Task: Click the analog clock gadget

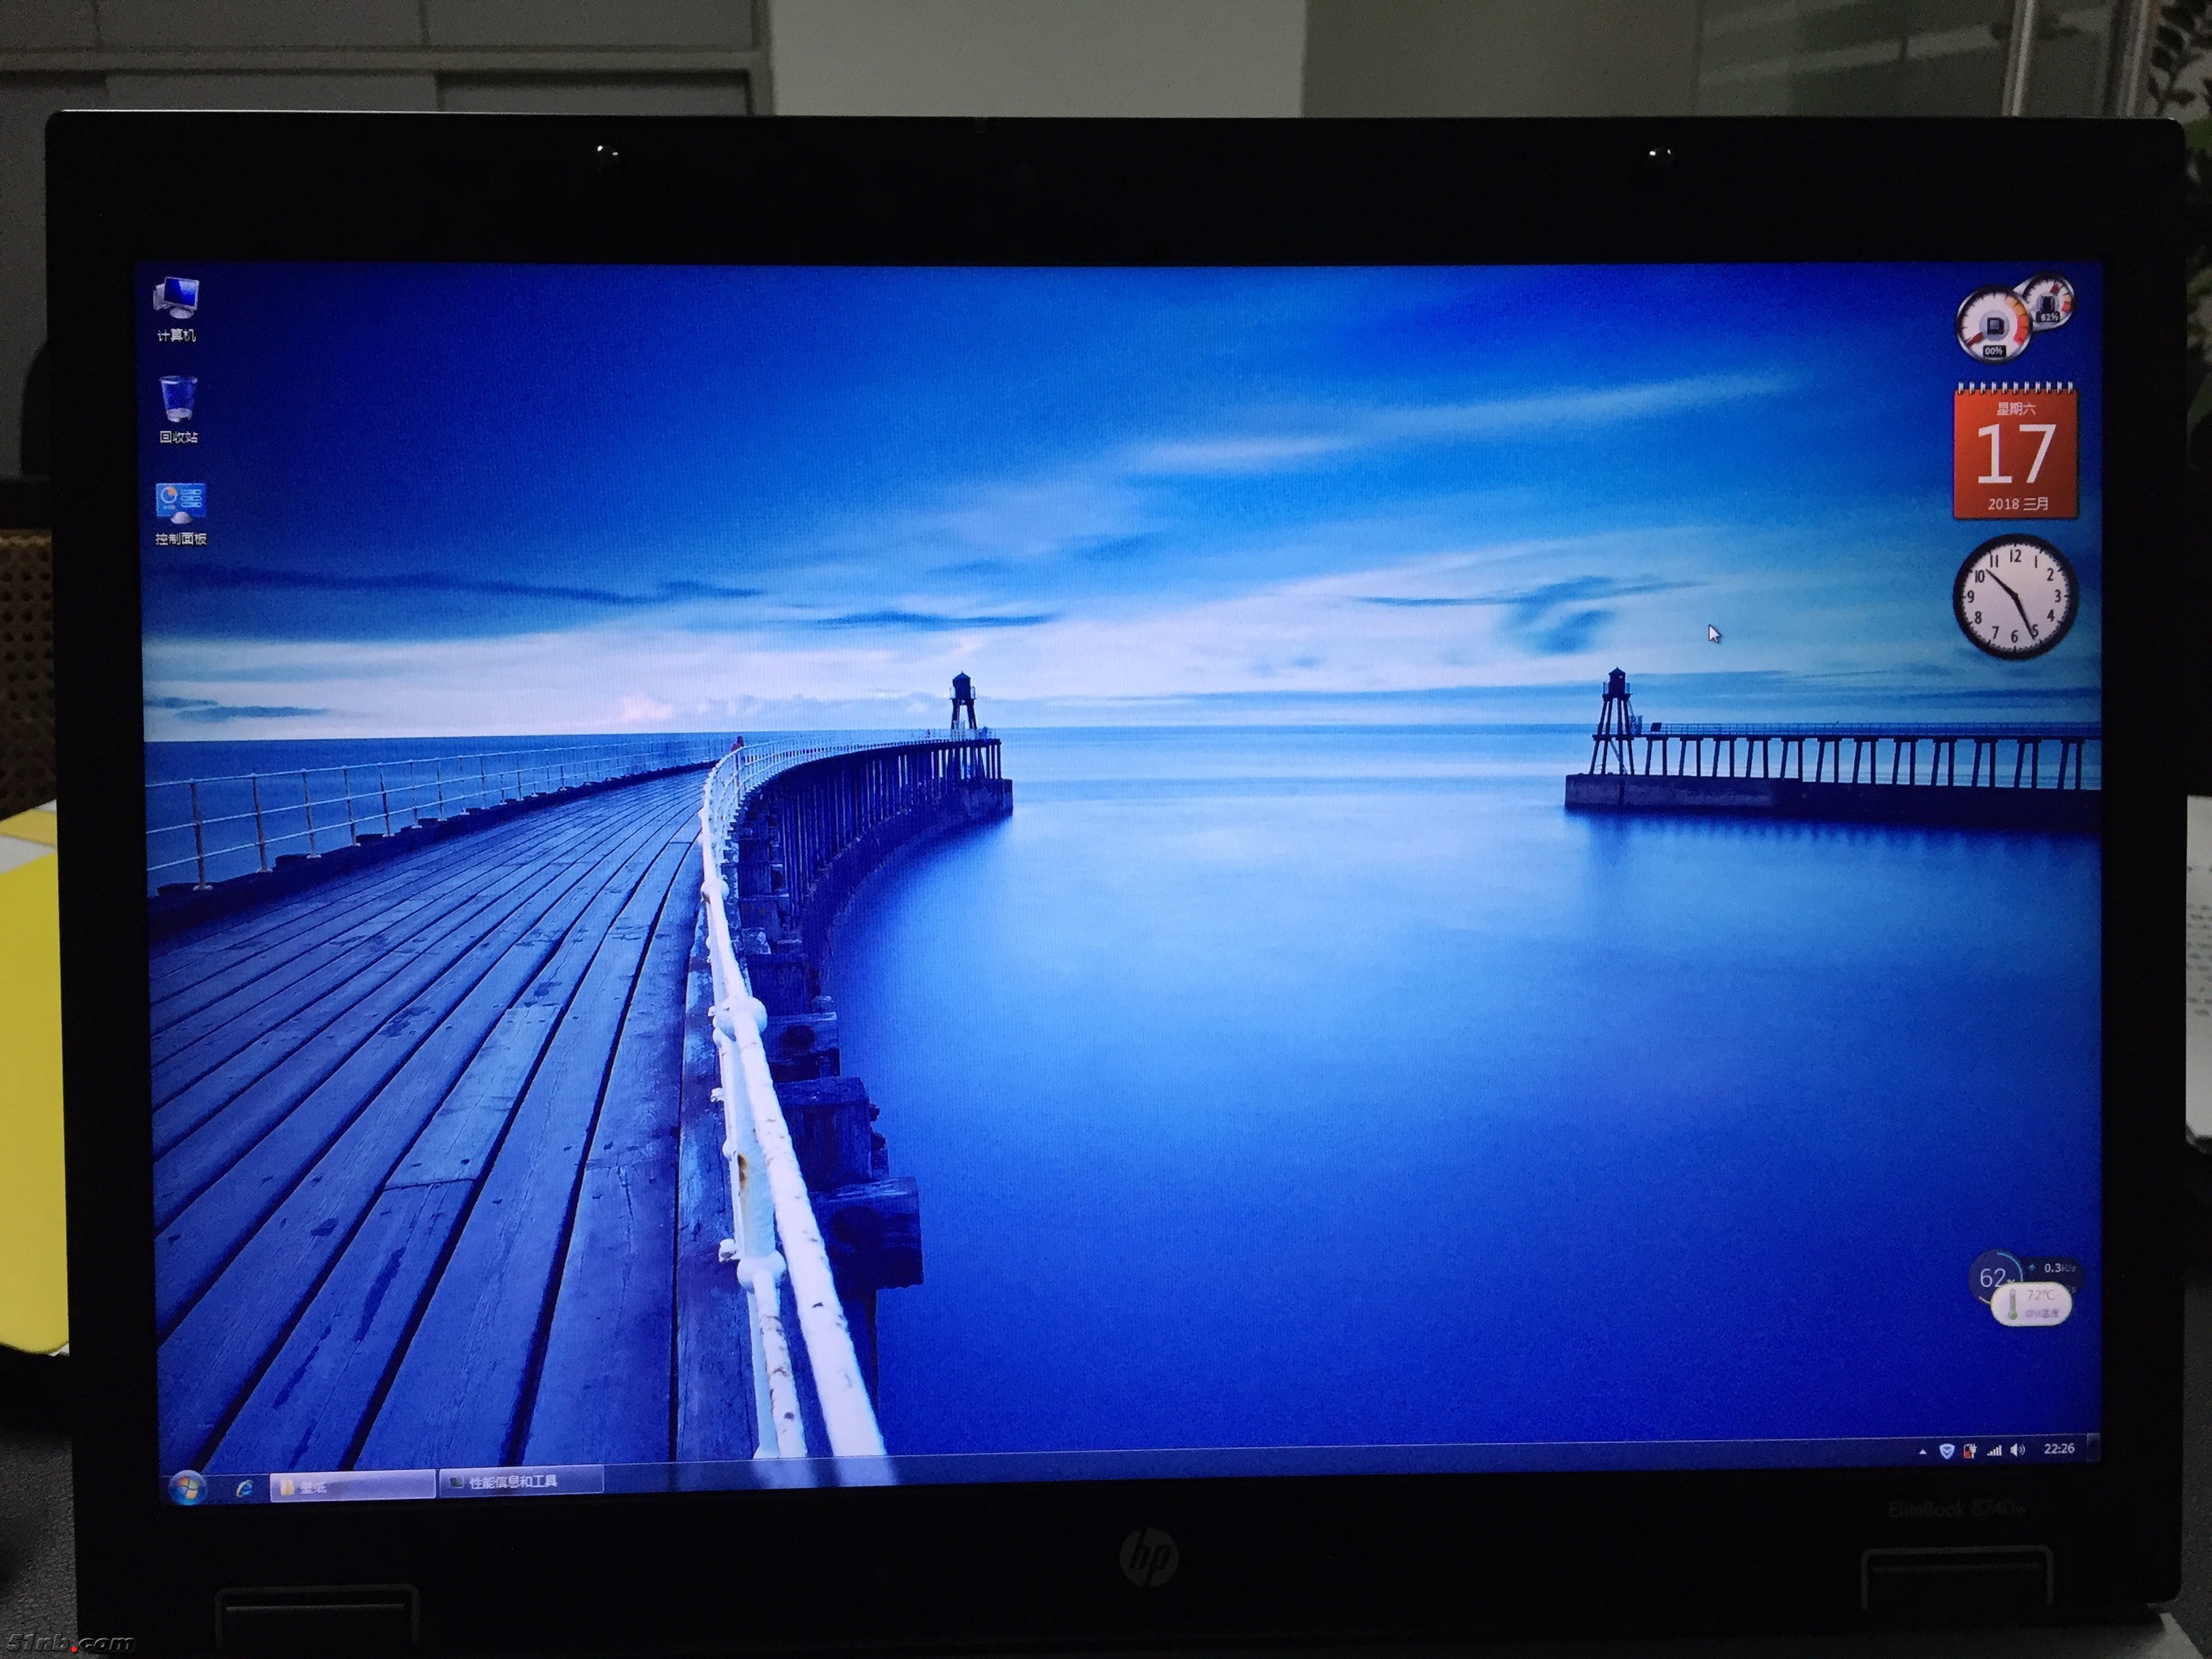Action: click(2014, 597)
